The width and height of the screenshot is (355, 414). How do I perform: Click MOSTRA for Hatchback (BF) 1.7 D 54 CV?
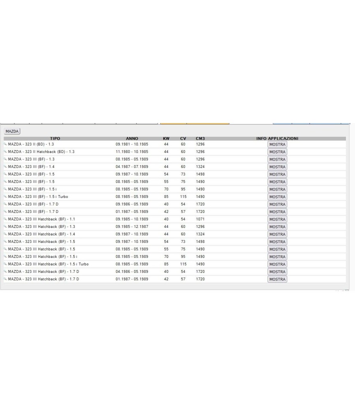(x=277, y=272)
